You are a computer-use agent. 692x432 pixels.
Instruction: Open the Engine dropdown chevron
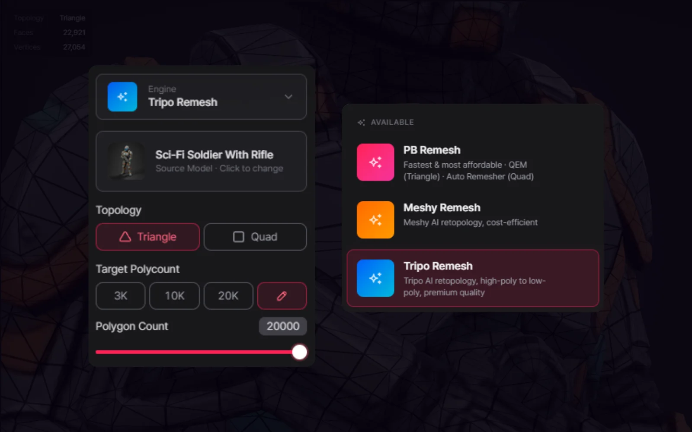click(x=288, y=97)
